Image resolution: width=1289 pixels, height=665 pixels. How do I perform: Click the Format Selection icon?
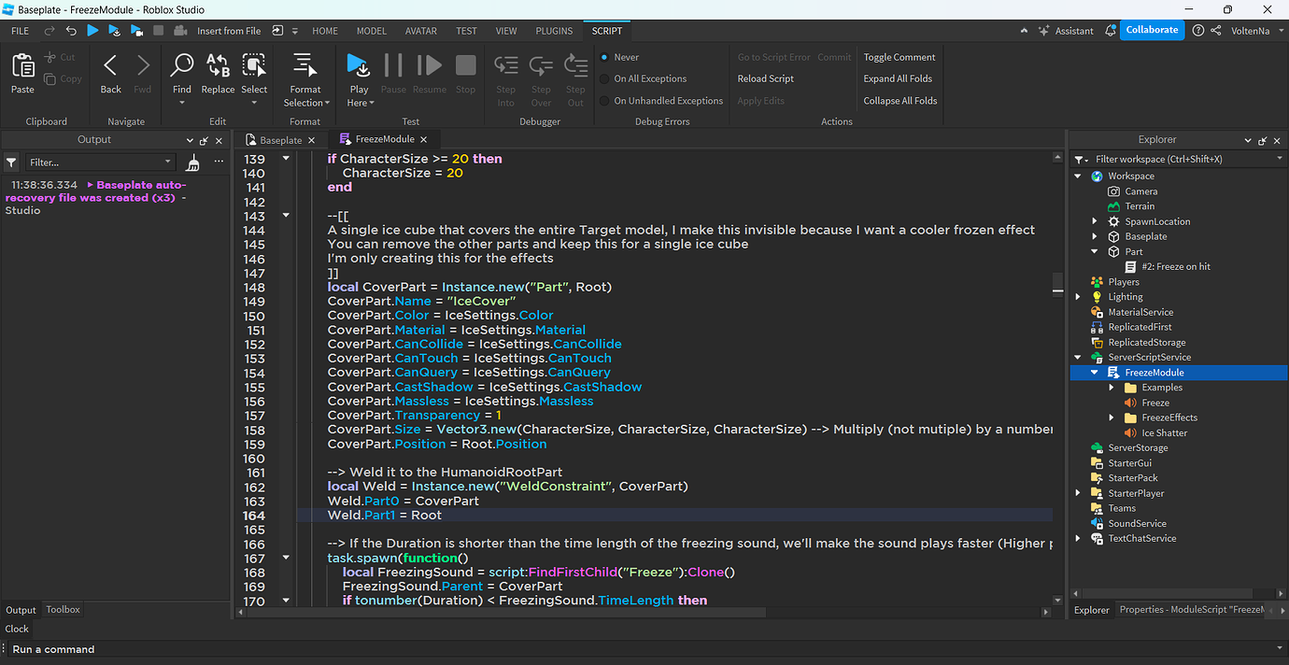pyautogui.click(x=305, y=66)
